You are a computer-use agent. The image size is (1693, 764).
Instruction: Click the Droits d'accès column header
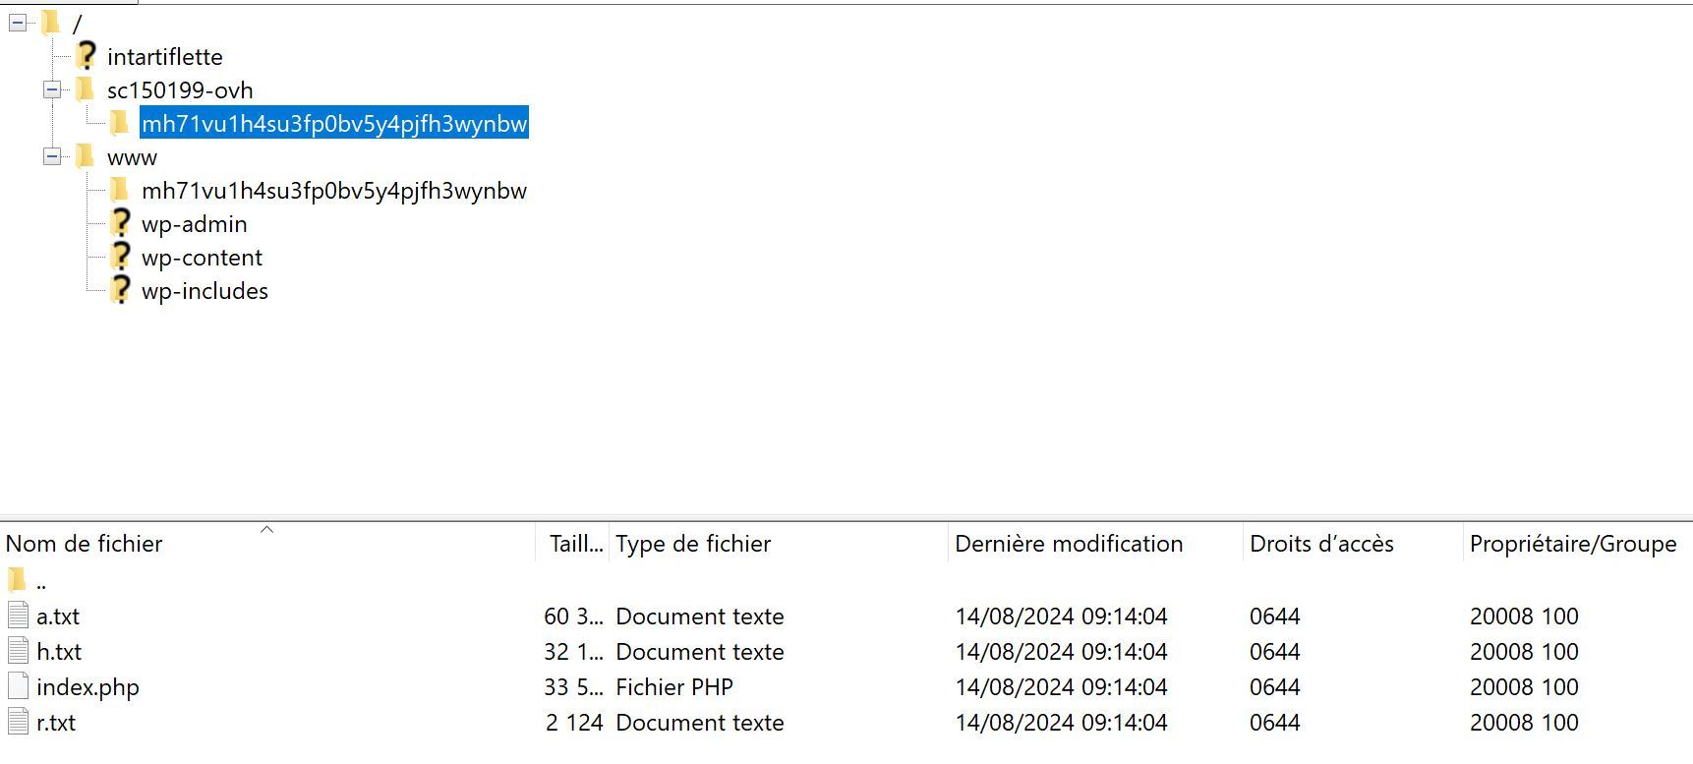click(x=1321, y=544)
